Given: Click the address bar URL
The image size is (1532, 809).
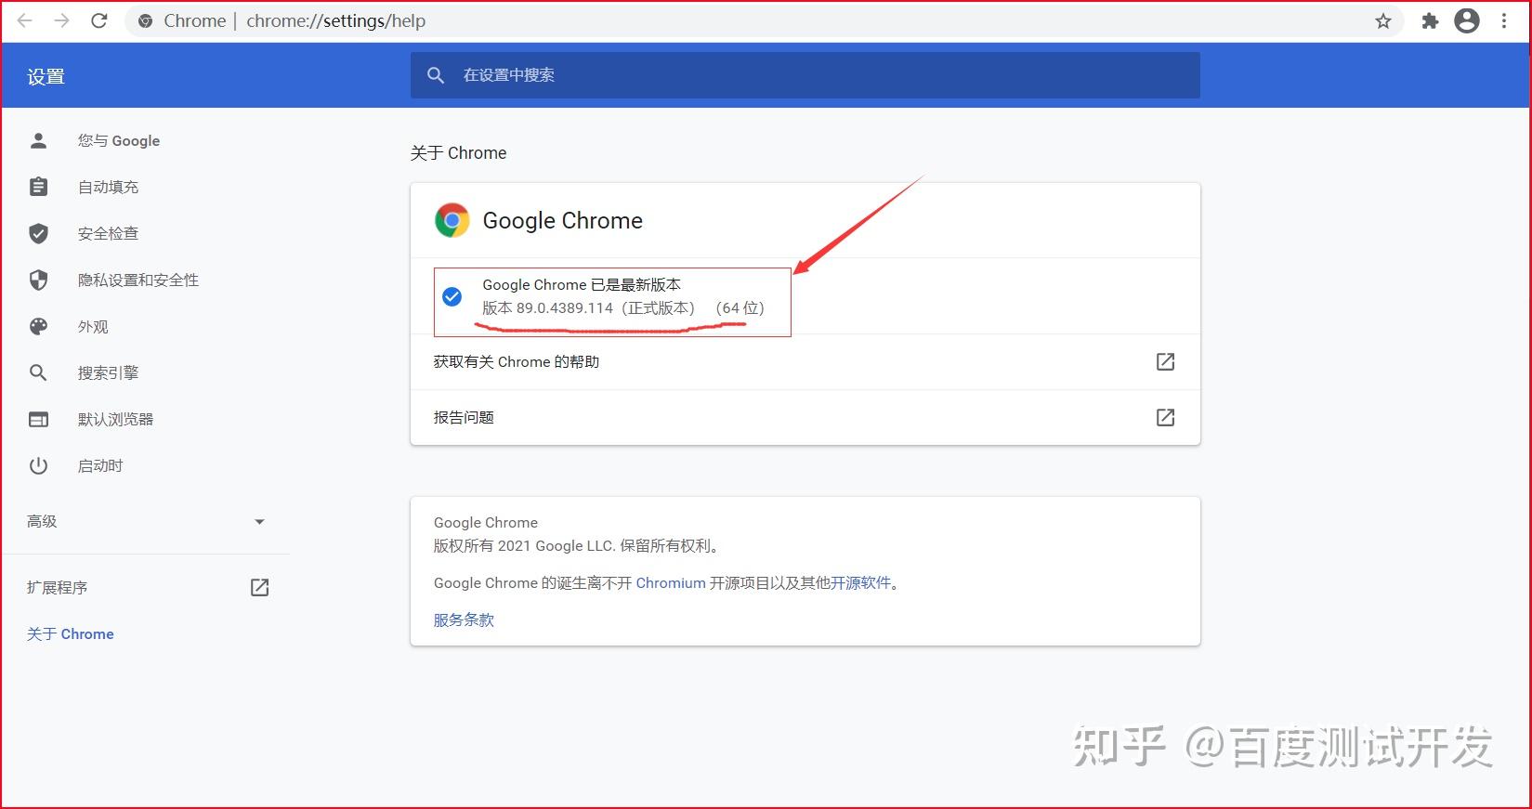Looking at the screenshot, I should (335, 20).
